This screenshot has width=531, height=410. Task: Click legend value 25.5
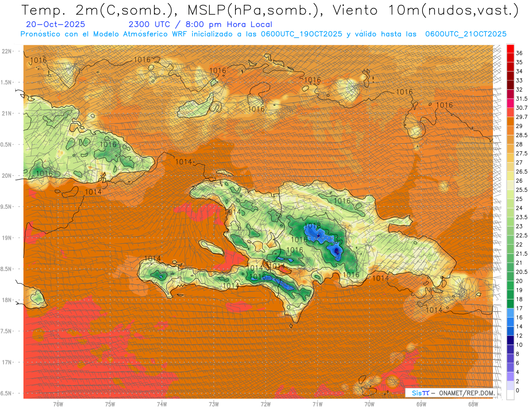click(x=522, y=190)
